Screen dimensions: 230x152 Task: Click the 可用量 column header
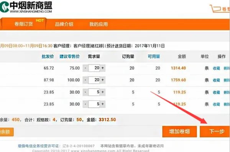pyautogui.click(x=154, y=56)
